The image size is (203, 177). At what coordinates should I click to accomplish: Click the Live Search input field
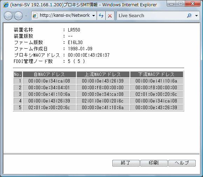pos(152,15)
